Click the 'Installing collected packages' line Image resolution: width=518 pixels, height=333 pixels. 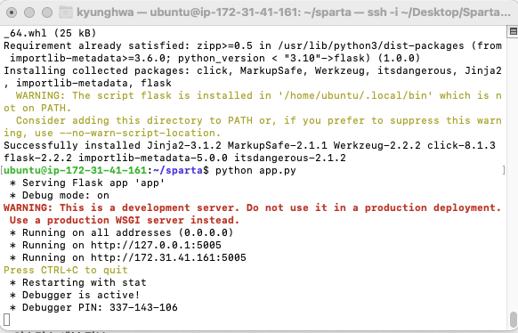(253, 71)
